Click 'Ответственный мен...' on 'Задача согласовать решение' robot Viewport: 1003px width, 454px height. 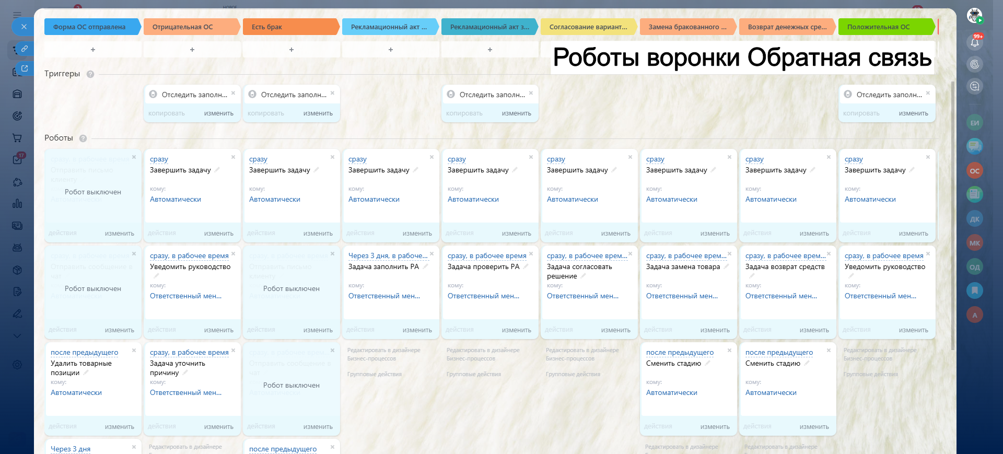582,296
